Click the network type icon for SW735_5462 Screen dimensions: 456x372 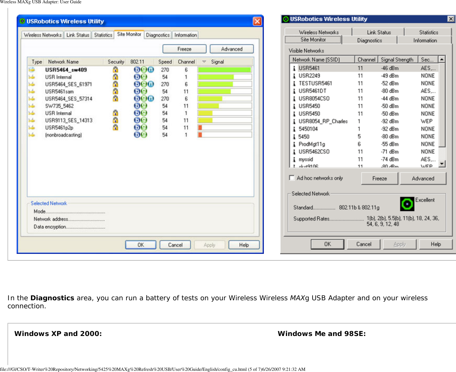pos(32,106)
